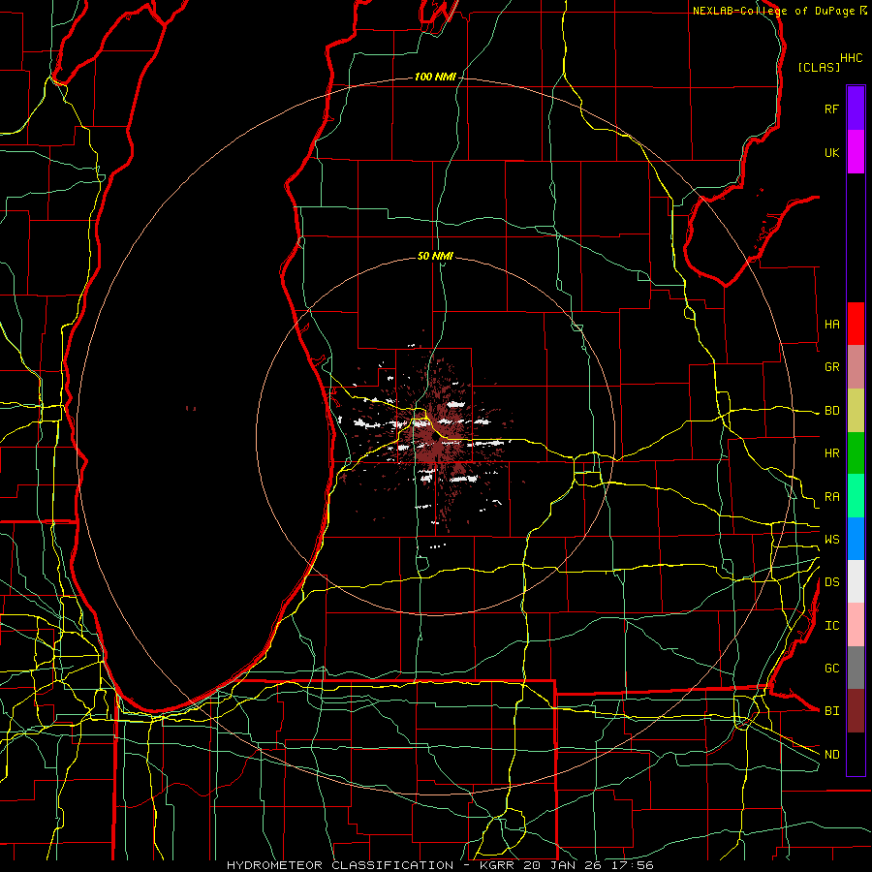Click the blue WS legend swatch

click(x=856, y=539)
